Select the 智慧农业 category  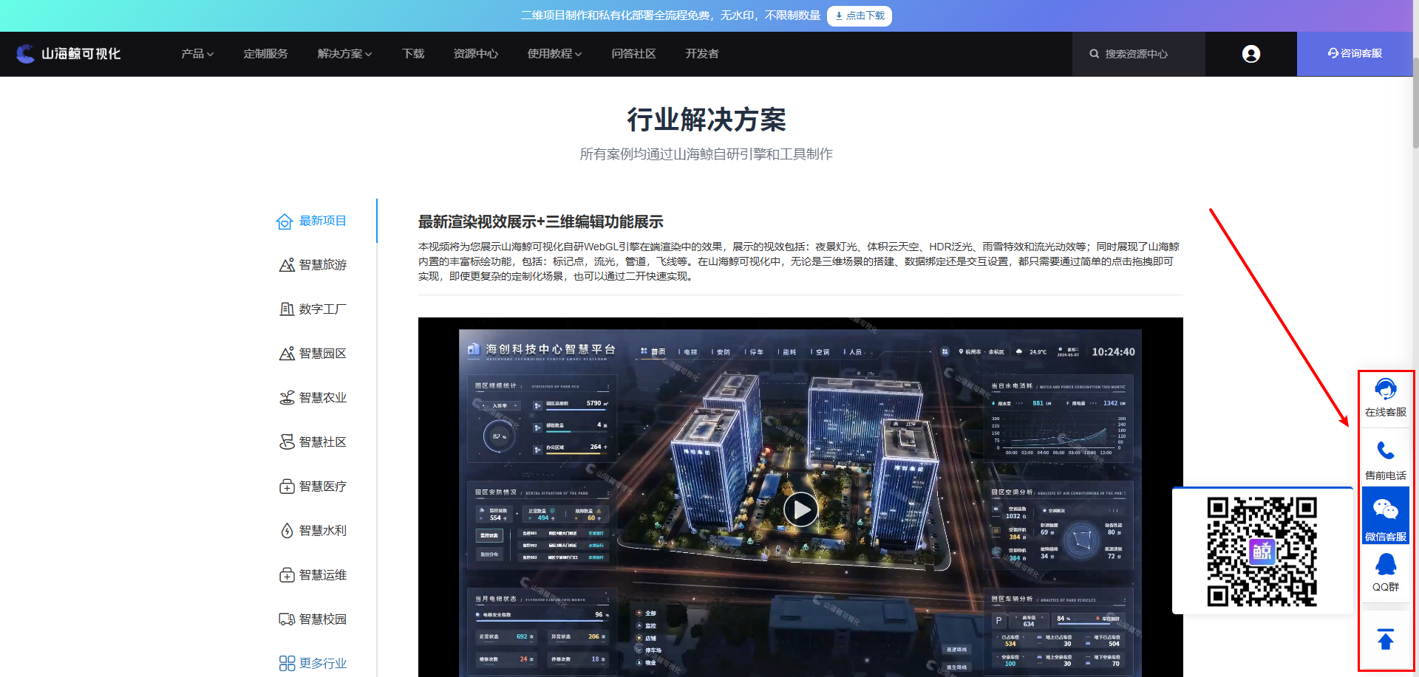point(313,398)
